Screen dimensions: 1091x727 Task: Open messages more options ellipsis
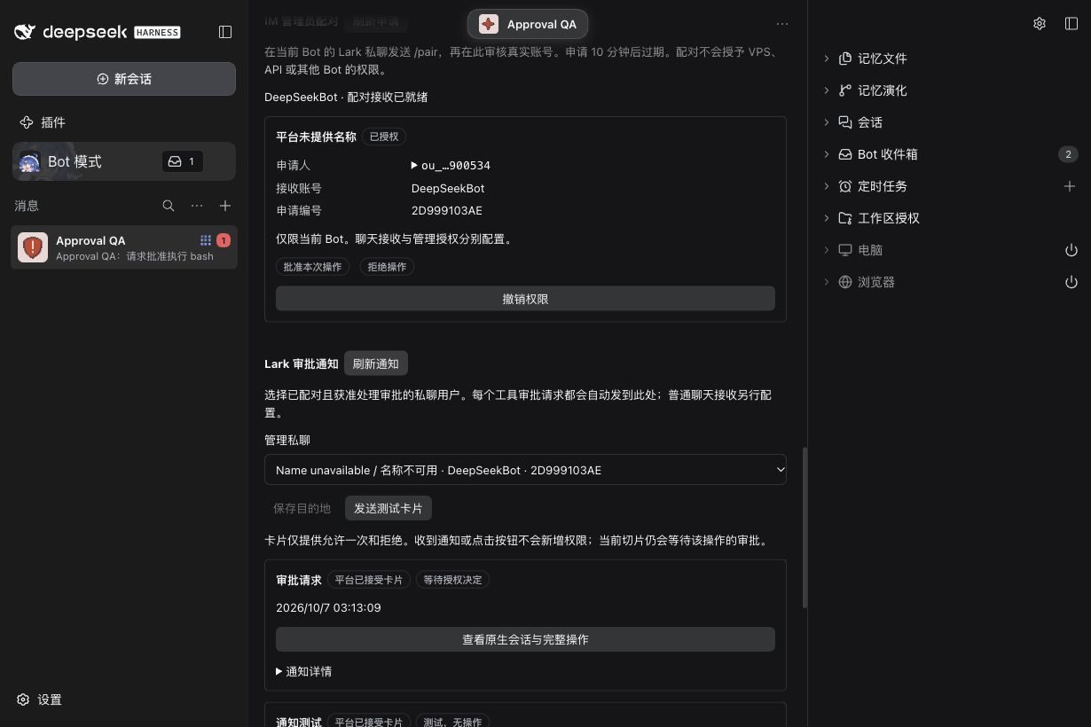197,206
